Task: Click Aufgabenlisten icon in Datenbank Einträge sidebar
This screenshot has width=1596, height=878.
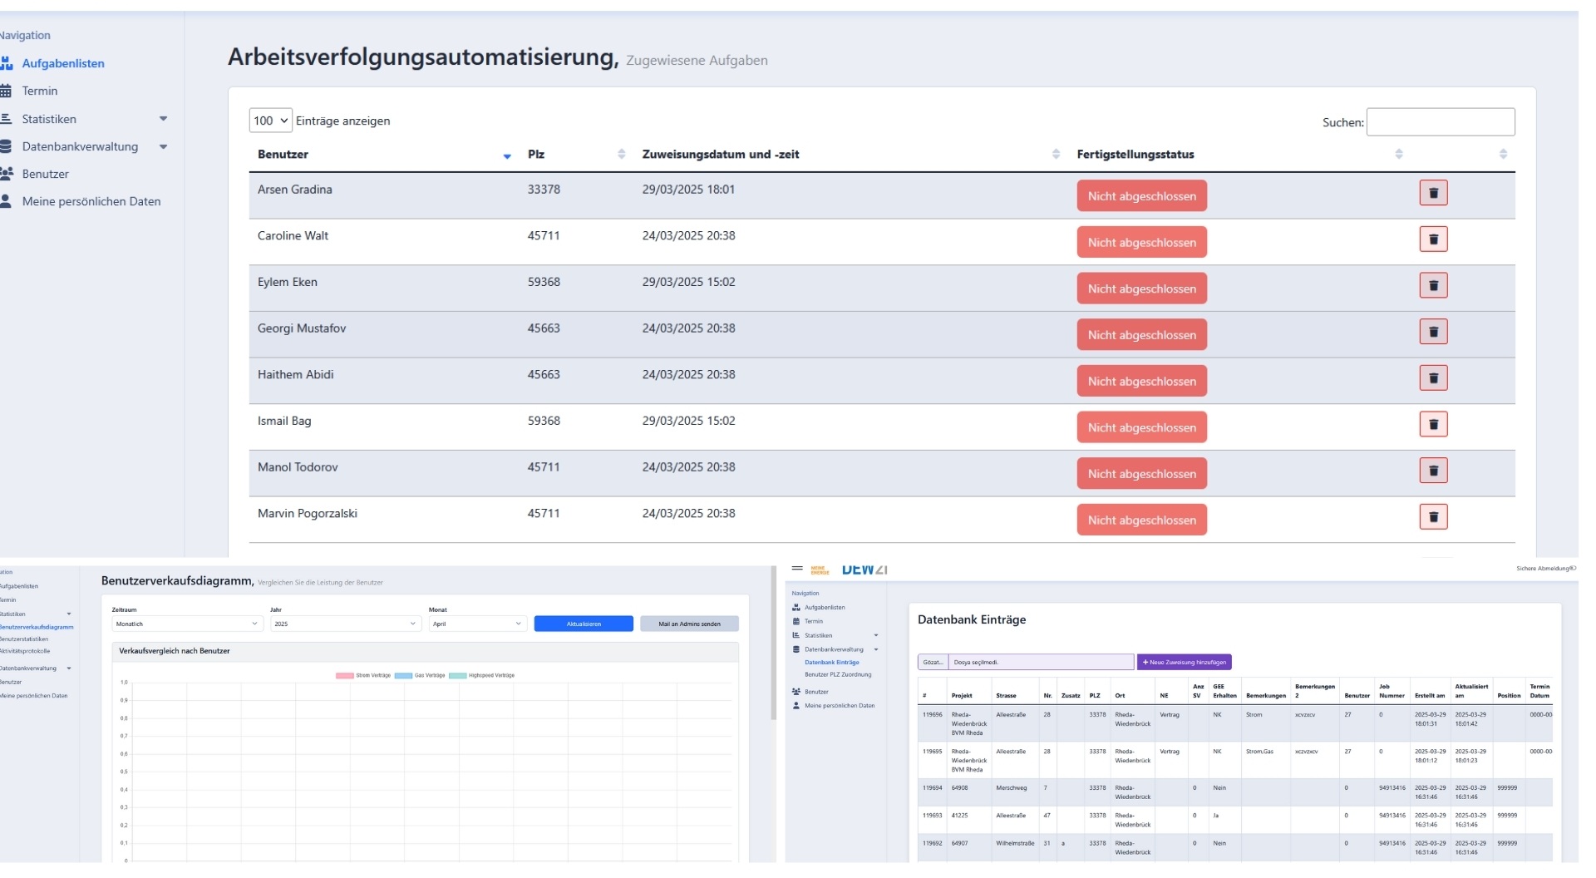Action: (x=796, y=608)
